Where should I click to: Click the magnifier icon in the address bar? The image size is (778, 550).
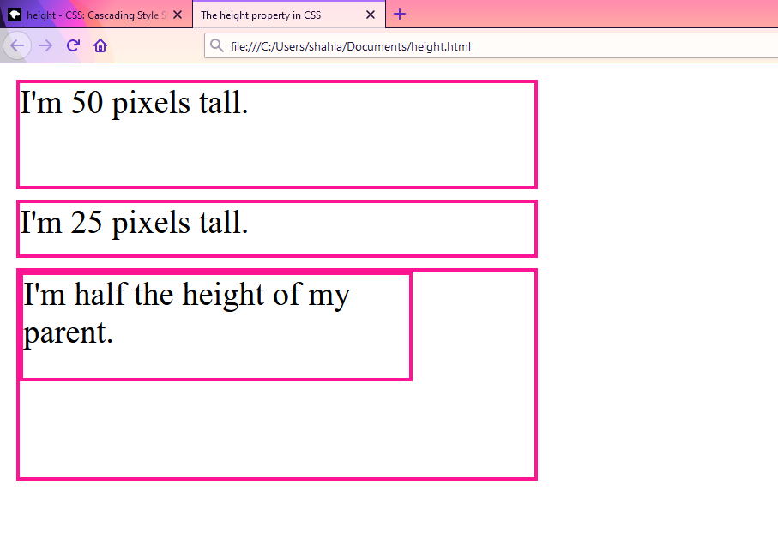pos(217,46)
